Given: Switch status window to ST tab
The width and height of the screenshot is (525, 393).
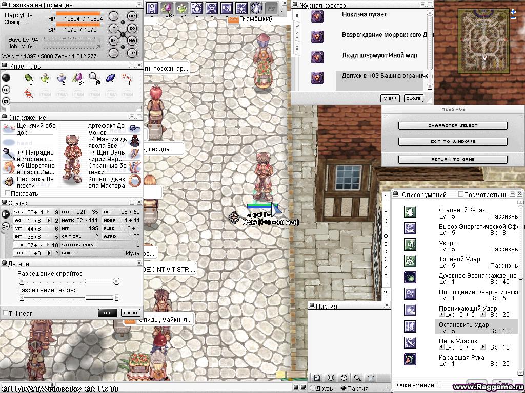Looking at the screenshot, I should [6, 214].
